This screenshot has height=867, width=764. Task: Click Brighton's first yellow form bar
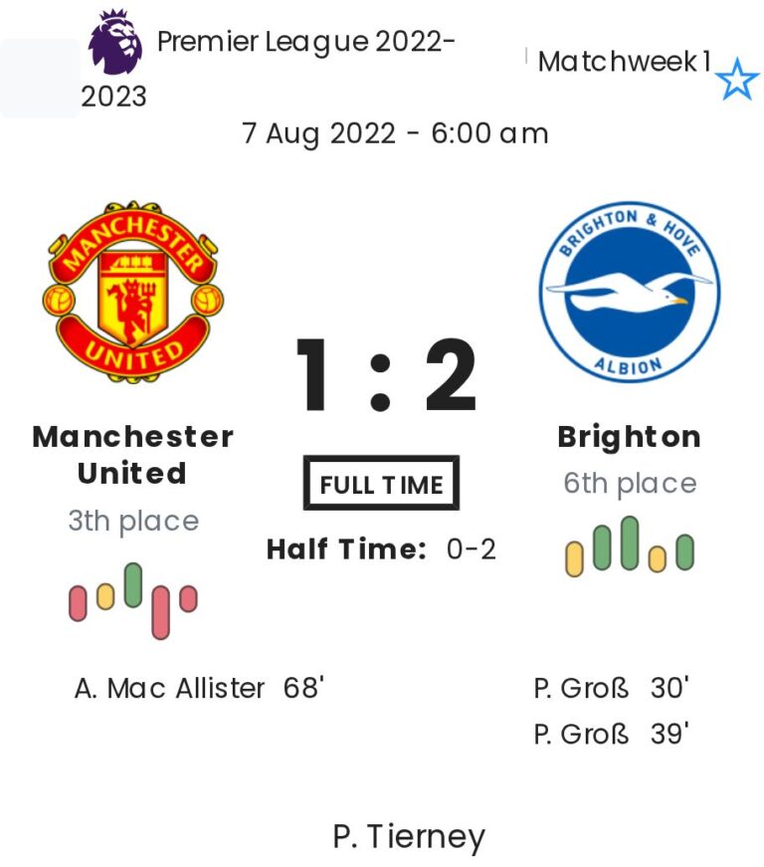pyautogui.click(x=574, y=558)
